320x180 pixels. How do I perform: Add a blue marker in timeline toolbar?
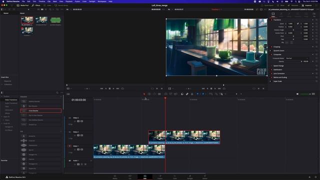(203, 94)
